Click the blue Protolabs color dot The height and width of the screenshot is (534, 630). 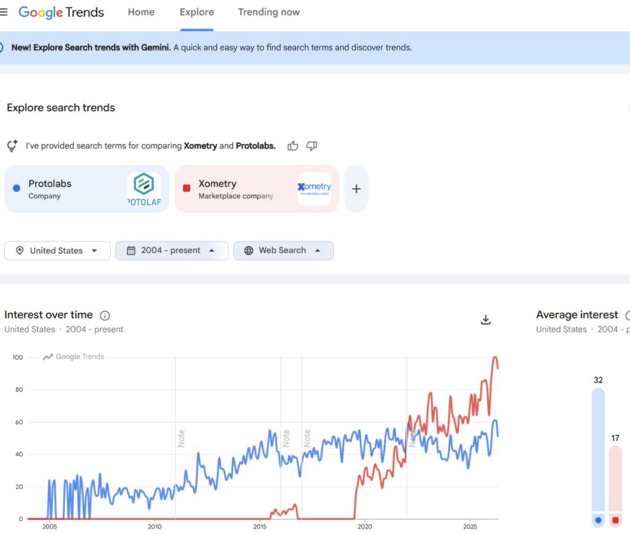[17, 188]
